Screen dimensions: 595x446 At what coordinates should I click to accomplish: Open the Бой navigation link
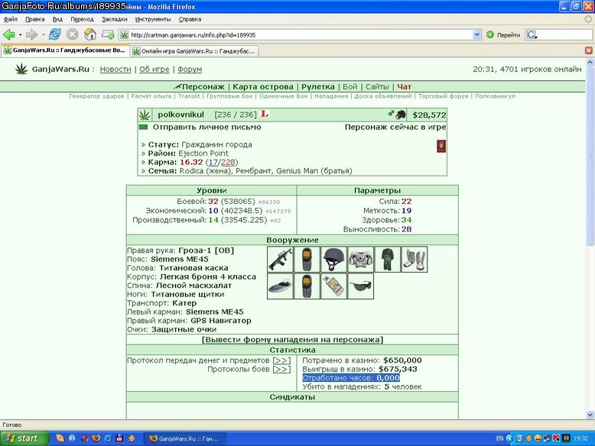(x=350, y=87)
